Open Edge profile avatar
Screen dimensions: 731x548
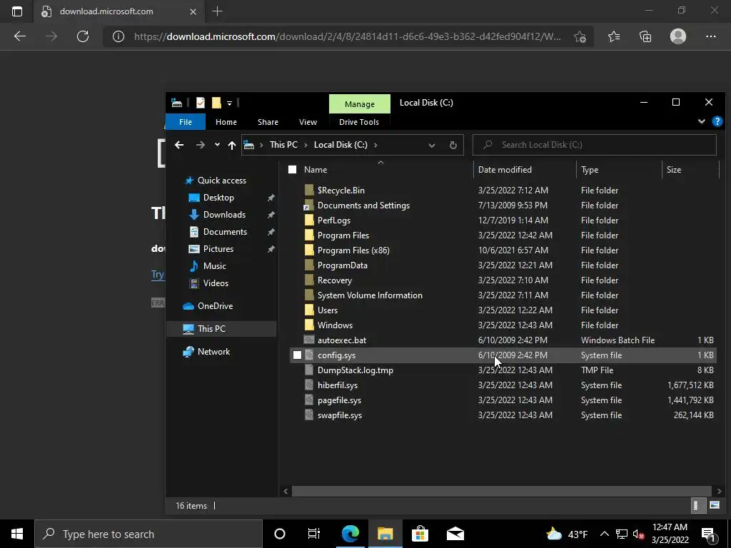(678, 36)
